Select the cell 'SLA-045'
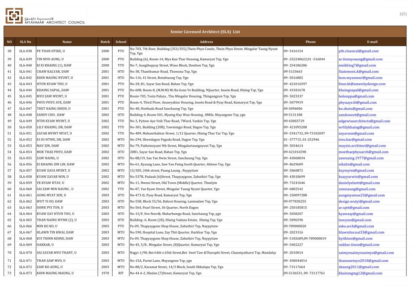 pos(25,96)
